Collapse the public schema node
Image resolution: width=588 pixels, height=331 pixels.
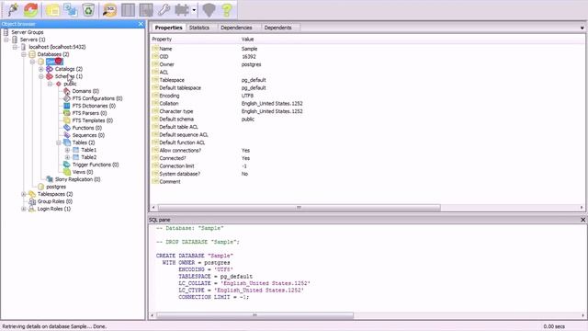(x=50, y=84)
